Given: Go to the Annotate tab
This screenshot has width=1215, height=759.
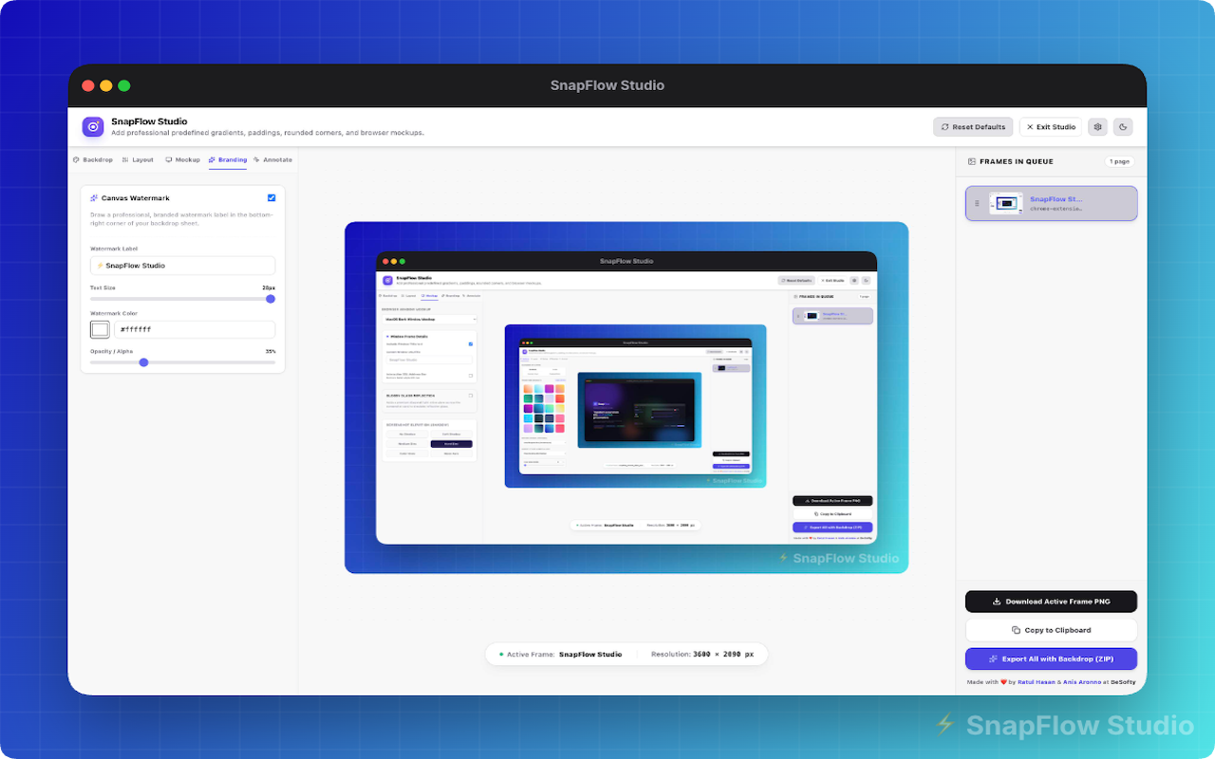Looking at the screenshot, I should [272, 159].
